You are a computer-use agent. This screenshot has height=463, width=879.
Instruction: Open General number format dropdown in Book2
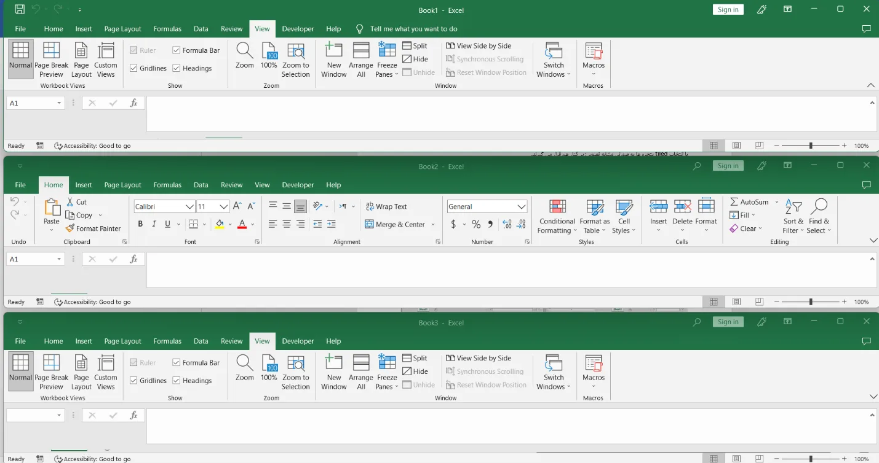coord(522,206)
